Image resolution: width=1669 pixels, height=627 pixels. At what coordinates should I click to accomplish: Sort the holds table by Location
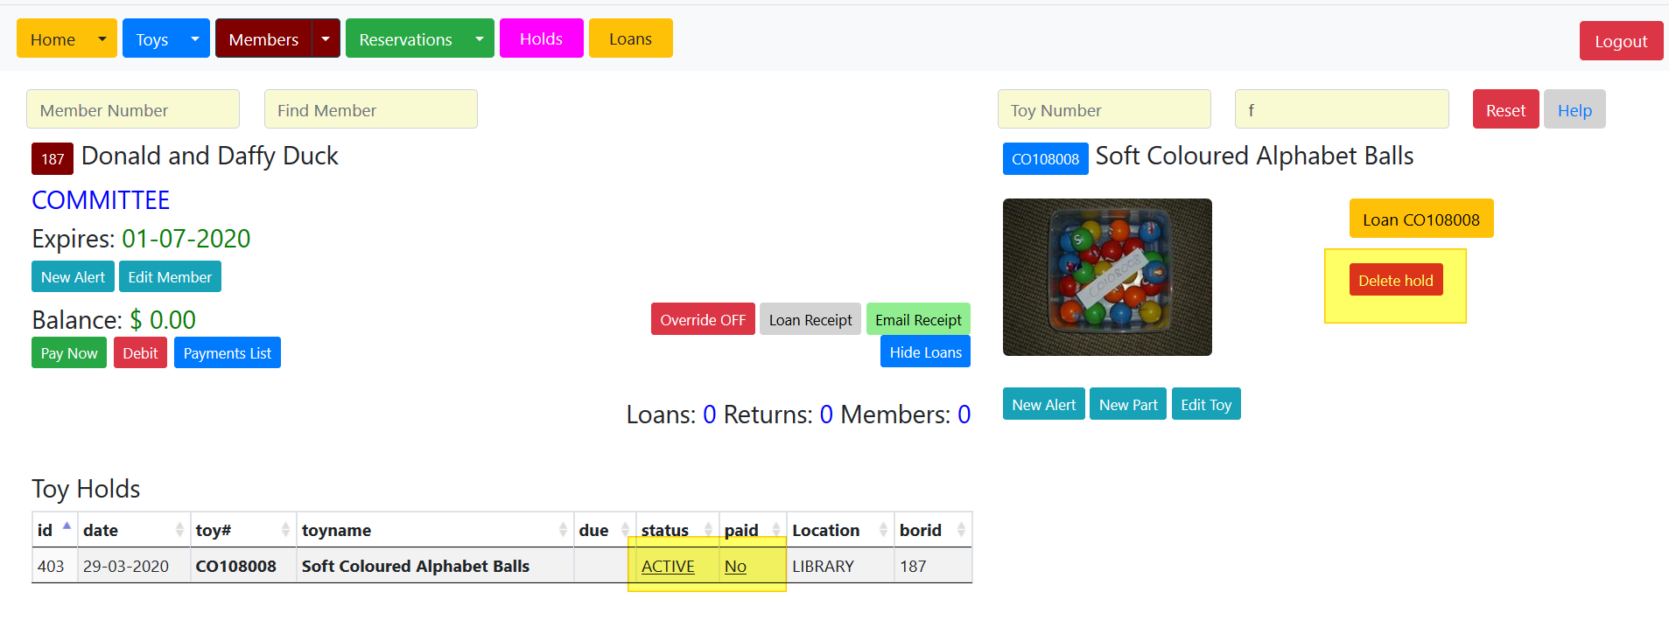838,530
